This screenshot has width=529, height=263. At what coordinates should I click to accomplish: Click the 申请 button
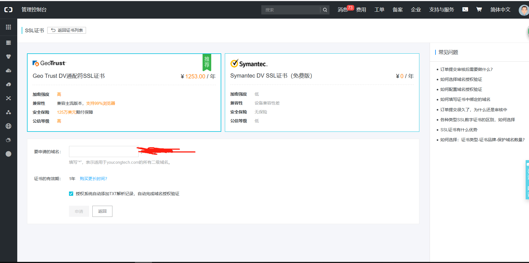click(x=79, y=211)
